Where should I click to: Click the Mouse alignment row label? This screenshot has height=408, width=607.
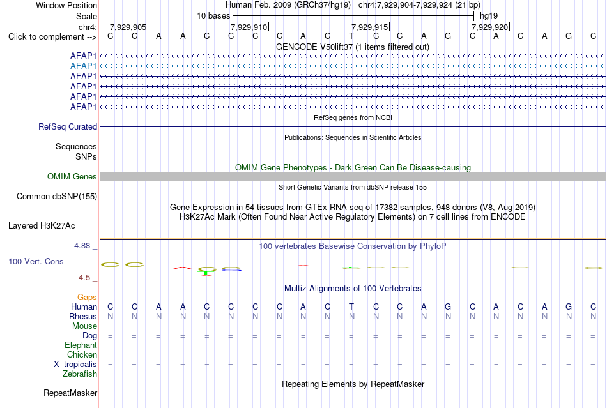[x=84, y=326]
